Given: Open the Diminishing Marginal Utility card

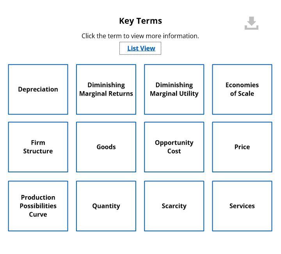Looking at the screenshot, I should point(174,89).
